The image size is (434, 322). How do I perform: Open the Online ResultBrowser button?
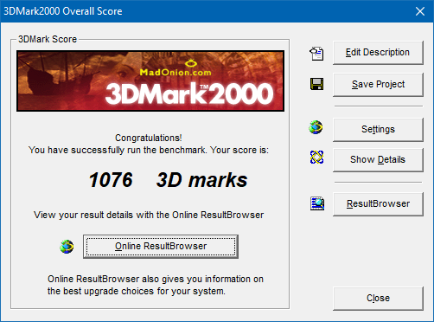point(161,247)
